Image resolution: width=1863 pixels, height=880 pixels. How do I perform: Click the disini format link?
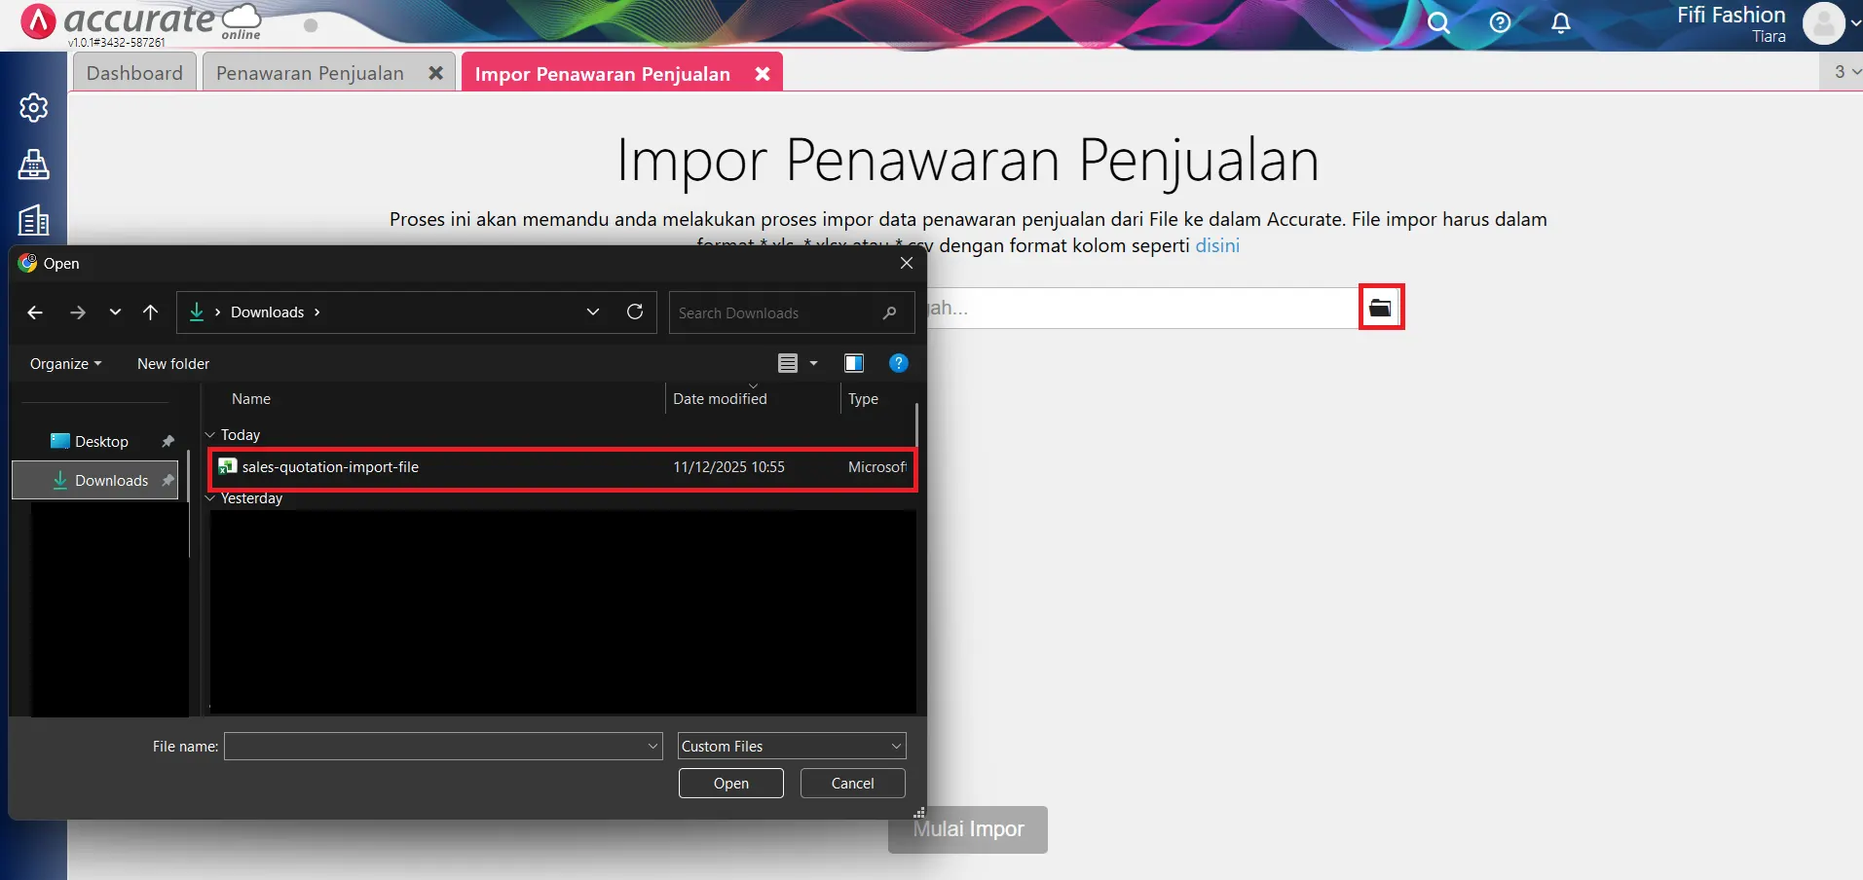pyautogui.click(x=1216, y=245)
